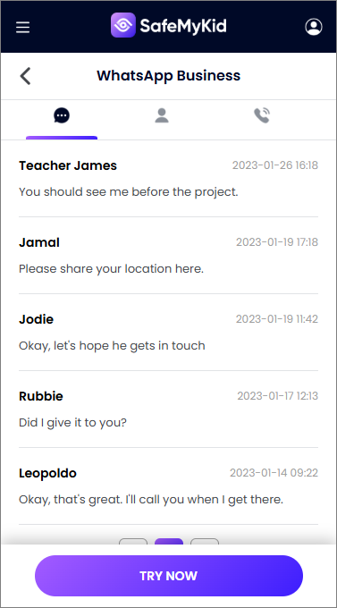Open the hamburger menu

23,27
